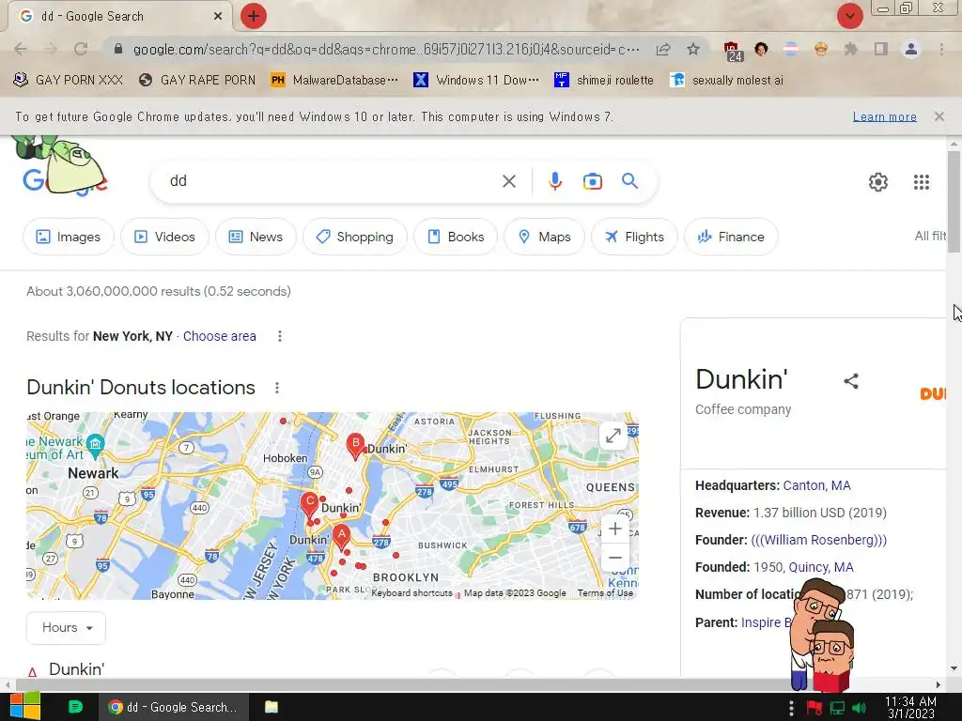Click the red new tab plus button
This screenshot has width=962, height=721.
tap(254, 16)
